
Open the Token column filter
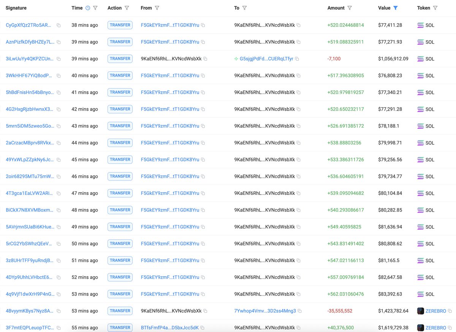point(436,8)
